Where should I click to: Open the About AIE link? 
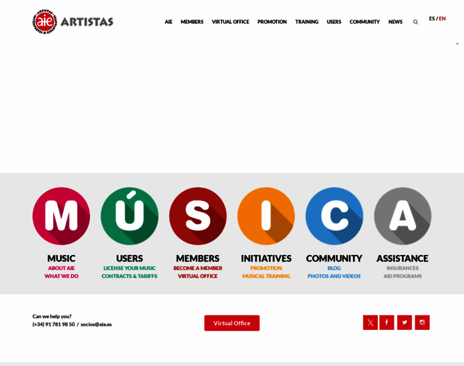click(61, 268)
